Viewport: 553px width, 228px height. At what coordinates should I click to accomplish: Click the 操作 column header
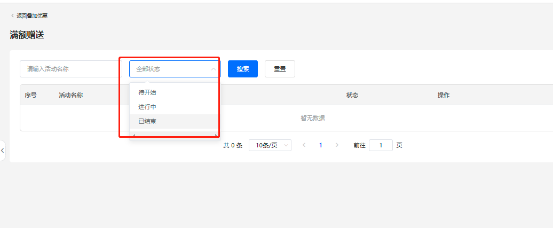444,95
